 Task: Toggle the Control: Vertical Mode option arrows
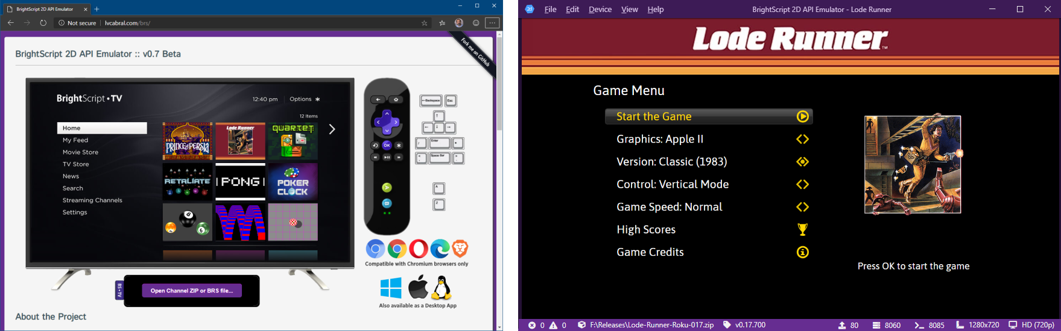[x=802, y=184]
